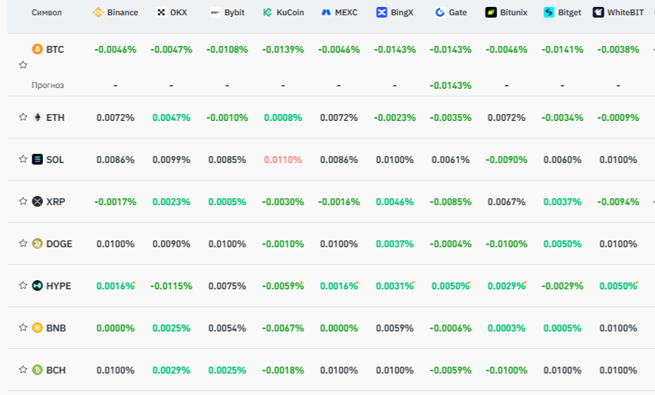Image resolution: width=655 pixels, height=395 pixels.
Task: Click the HYPE coin icon
Action: tap(37, 286)
